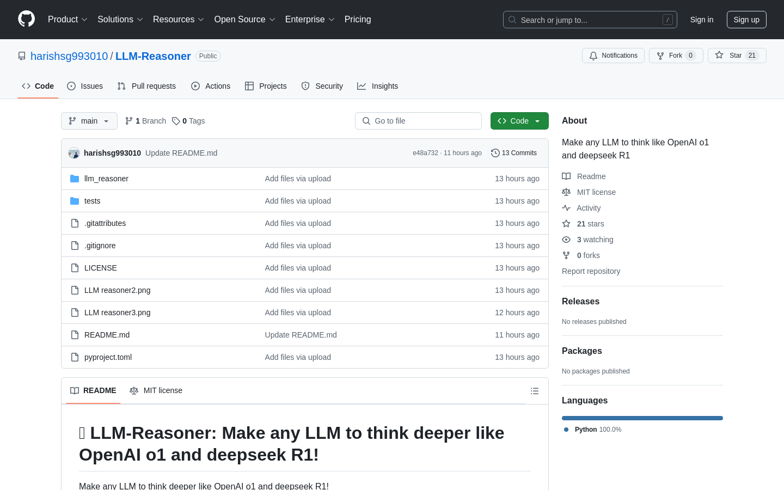Click the fork icon beside 0 forks
The width and height of the screenshot is (784, 490).
pos(566,255)
